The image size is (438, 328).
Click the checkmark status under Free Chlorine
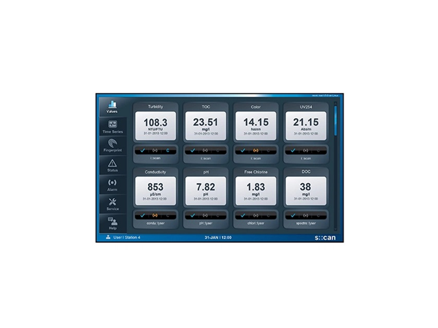[243, 215]
